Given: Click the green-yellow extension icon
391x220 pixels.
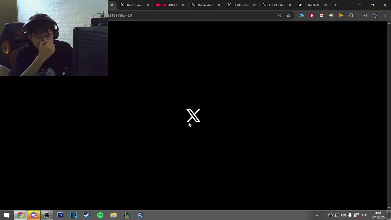Looking at the screenshot, I should point(331,15).
